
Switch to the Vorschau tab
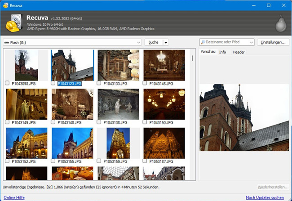pos(208,52)
